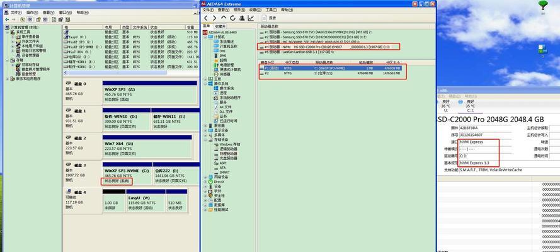Screen dimensions: 560x252
Task: Open 报告 menu in AIDA64
Action: click(239, 10)
